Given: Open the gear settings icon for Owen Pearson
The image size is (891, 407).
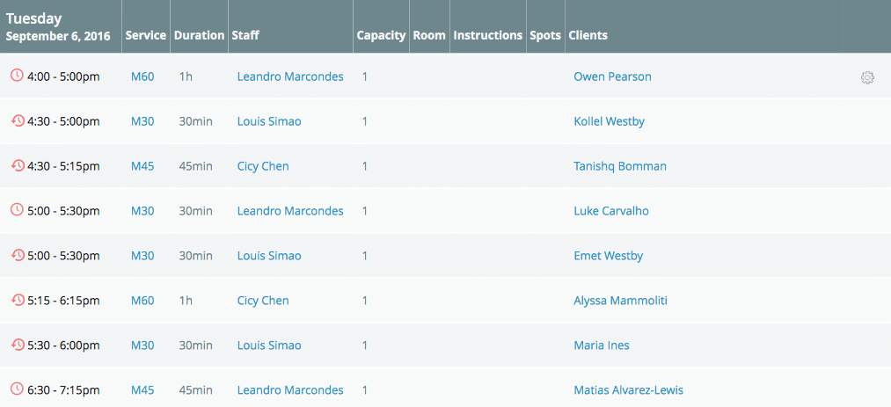Looking at the screenshot, I should (867, 77).
